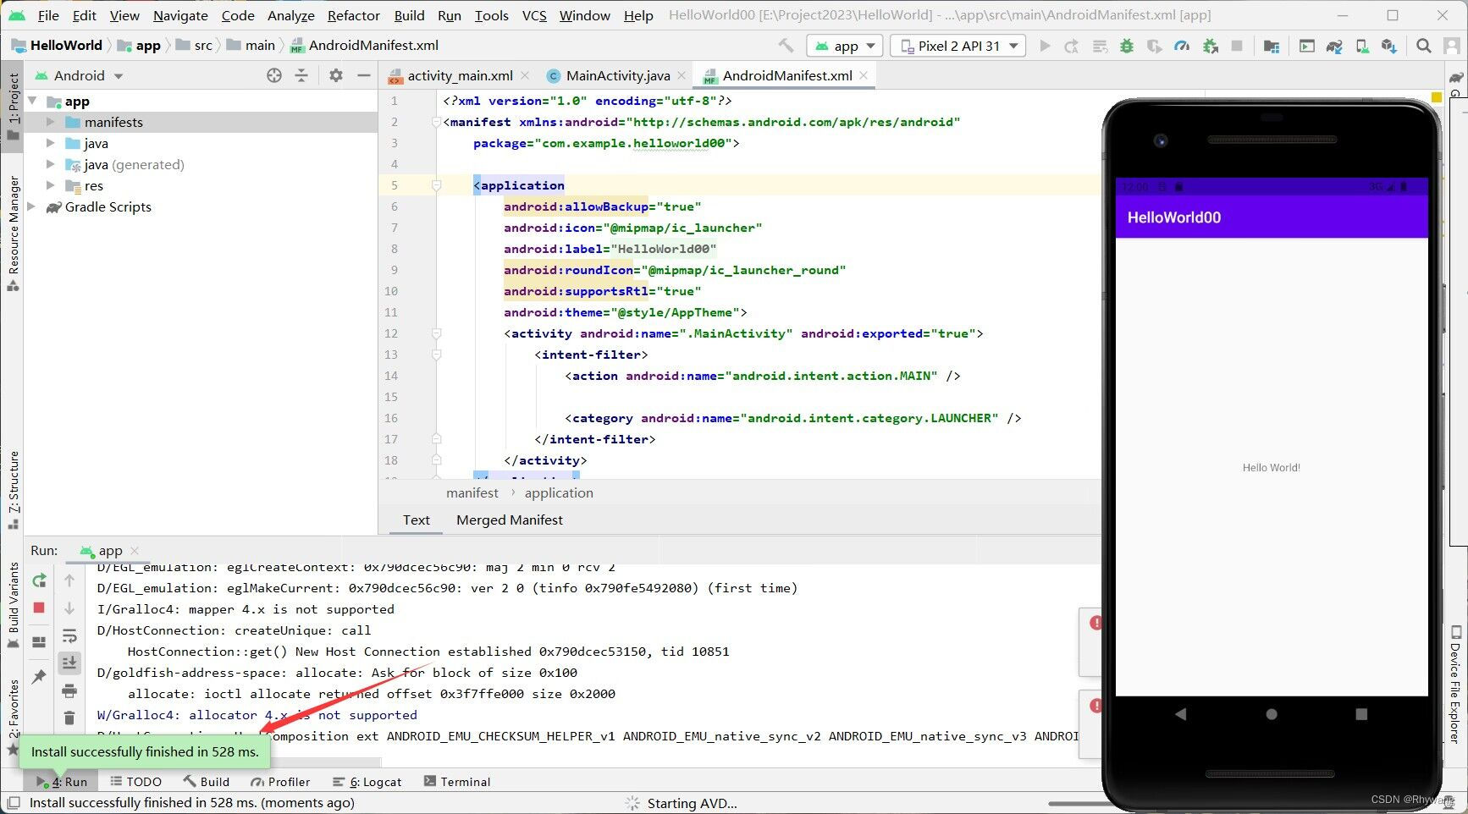The width and height of the screenshot is (1468, 814).
Task: Open Project Structure icon in toolbar
Action: tap(1271, 46)
